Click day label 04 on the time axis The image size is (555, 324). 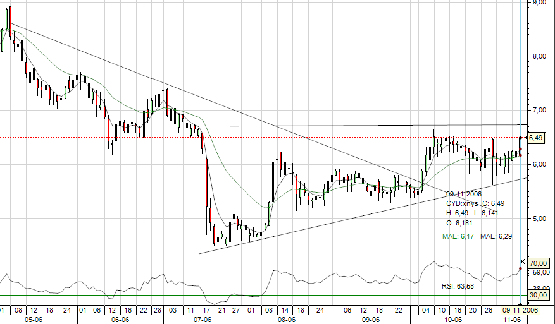(426, 311)
